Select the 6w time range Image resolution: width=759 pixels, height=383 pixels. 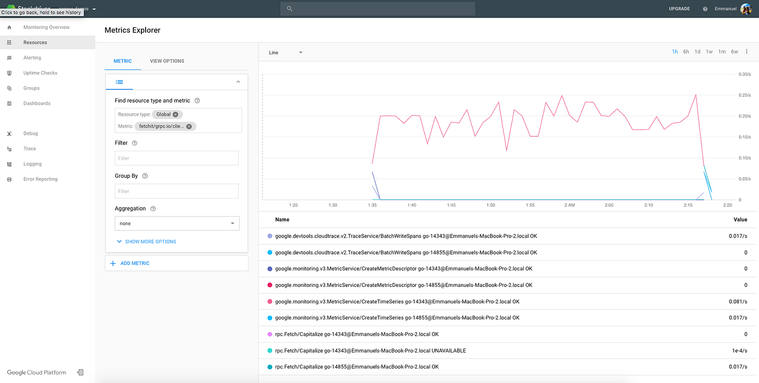click(734, 52)
